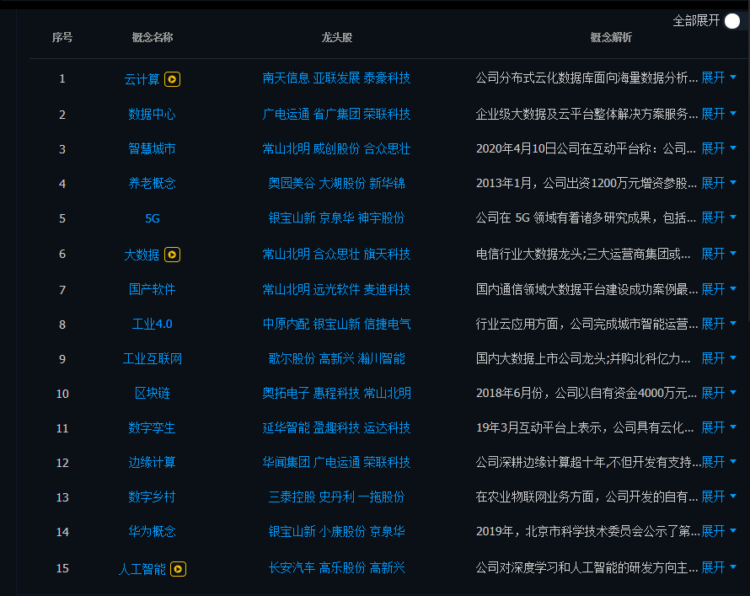Open the 边缘计算 concept link
Viewport: 750px width, 596px height.
tap(152, 462)
